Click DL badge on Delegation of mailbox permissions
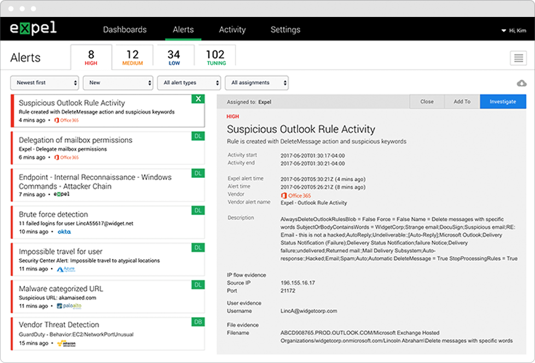Screen dimensions: 535x363 198,136
